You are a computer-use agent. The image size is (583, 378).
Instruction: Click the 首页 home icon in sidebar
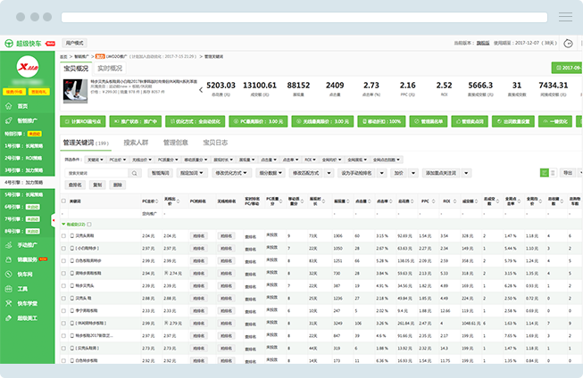(8, 106)
